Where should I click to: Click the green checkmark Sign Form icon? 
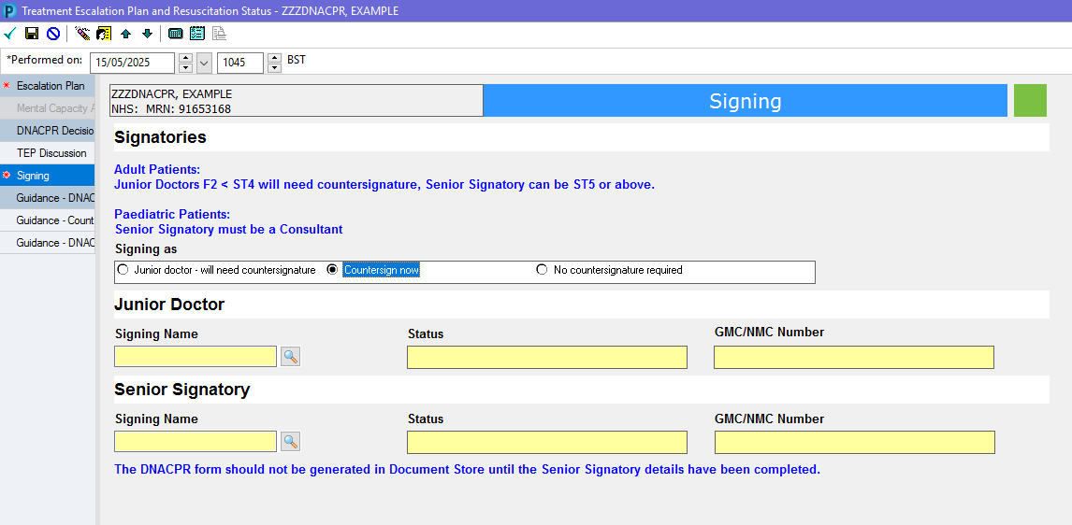(x=9, y=34)
